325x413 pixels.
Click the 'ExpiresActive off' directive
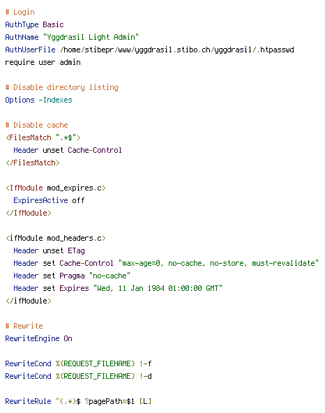tap(49, 200)
